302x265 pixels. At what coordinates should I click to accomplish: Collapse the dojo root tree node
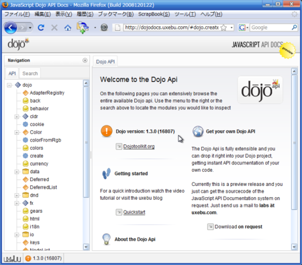point(9,85)
